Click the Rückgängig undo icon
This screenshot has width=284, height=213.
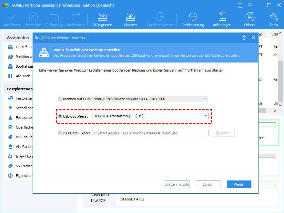click(x=54, y=17)
